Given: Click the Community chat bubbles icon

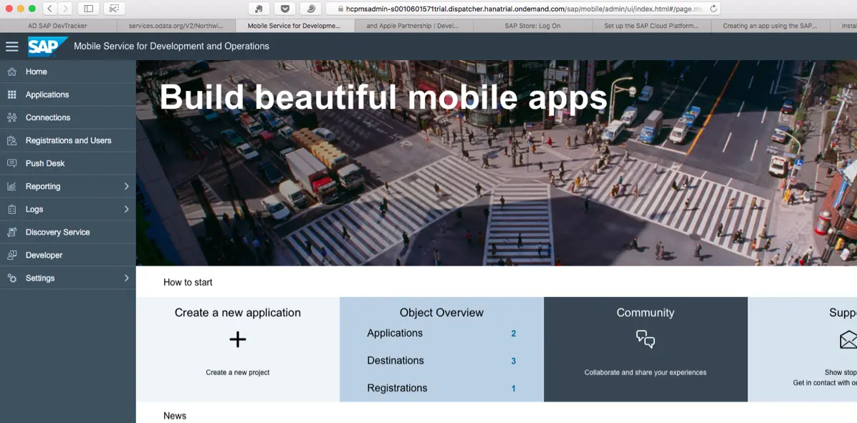Looking at the screenshot, I should 645,339.
